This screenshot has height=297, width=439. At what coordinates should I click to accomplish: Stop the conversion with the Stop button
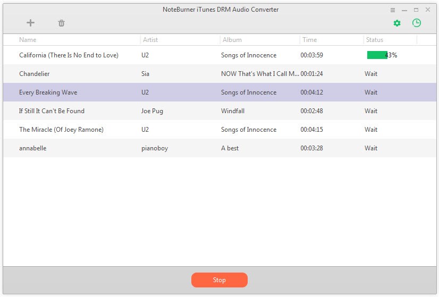pos(219,280)
